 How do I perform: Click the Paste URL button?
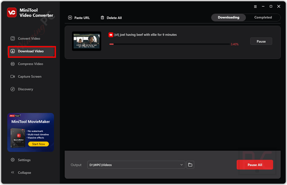(x=79, y=18)
